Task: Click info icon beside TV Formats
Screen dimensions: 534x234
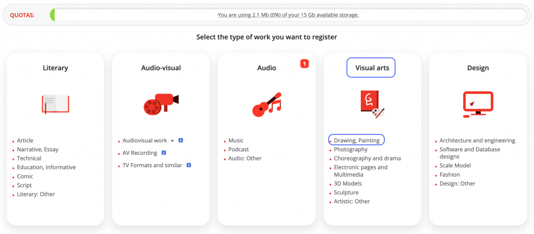Action: pyautogui.click(x=189, y=165)
